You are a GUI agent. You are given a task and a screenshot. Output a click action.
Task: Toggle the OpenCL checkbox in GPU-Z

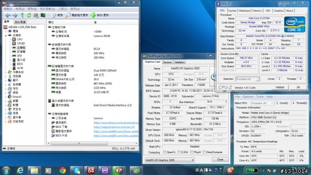coord(165,152)
